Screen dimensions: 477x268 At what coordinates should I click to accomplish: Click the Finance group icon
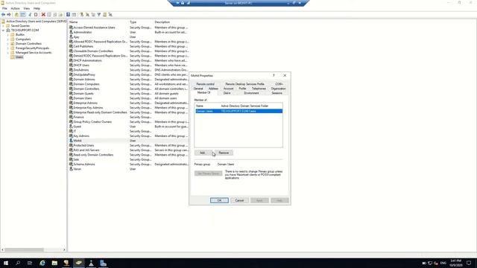71,117
